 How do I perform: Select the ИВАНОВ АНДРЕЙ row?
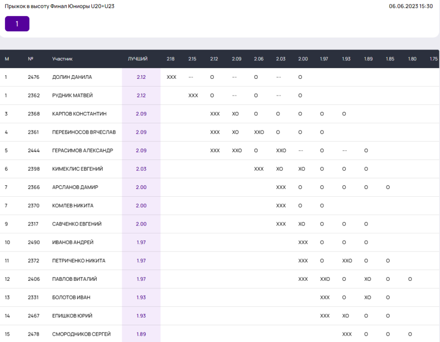click(73, 242)
